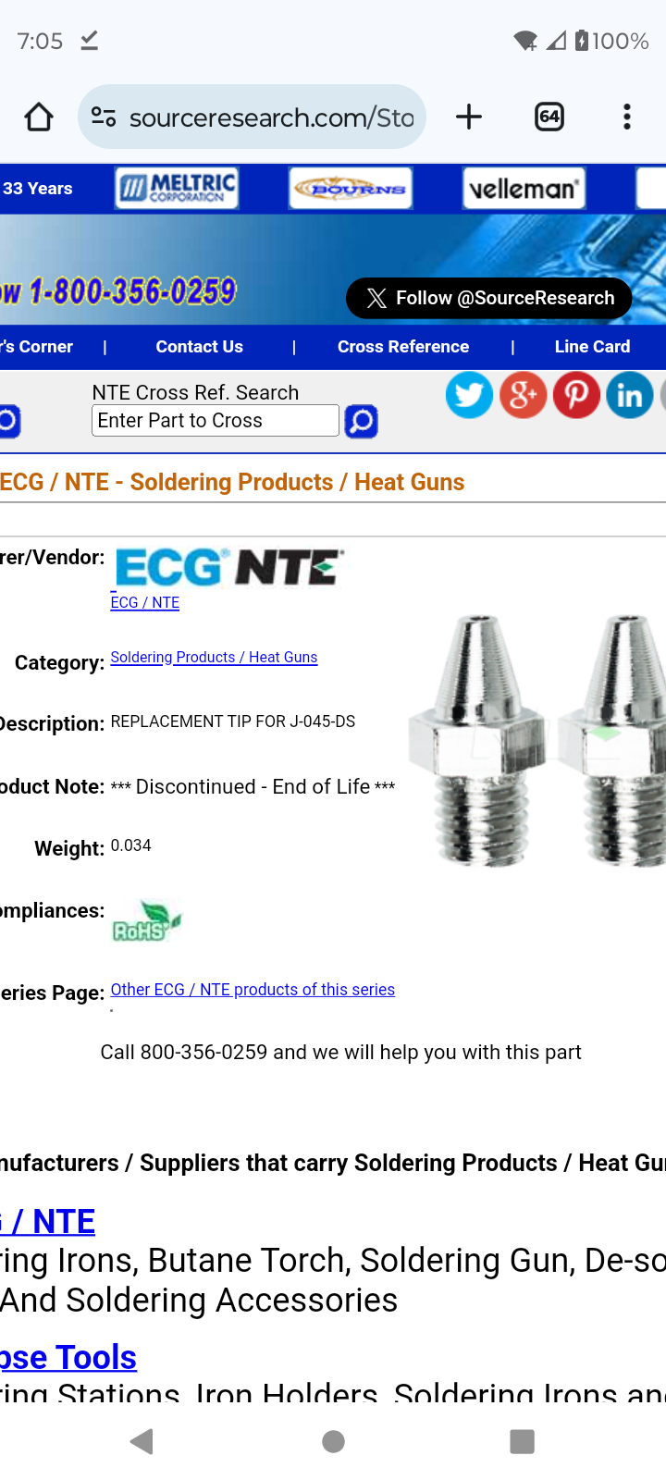Screen dimensions: 666x1480
Task: Tap the Chrome home icon
Action: pyautogui.click(x=39, y=117)
